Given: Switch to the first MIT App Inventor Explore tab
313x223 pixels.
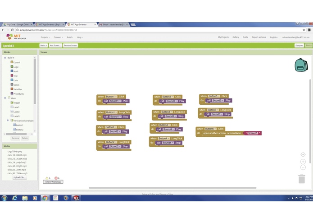Looking at the screenshot, I should tap(50, 24).
